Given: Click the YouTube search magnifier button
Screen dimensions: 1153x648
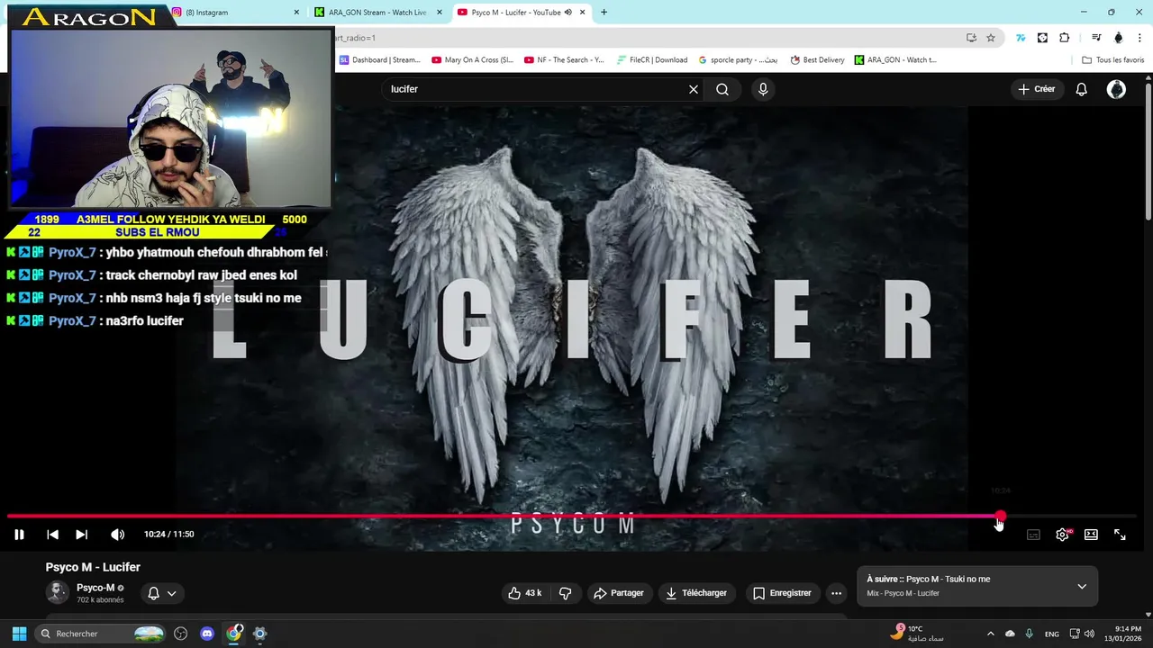Looking at the screenshot, I should pos(722,89).
